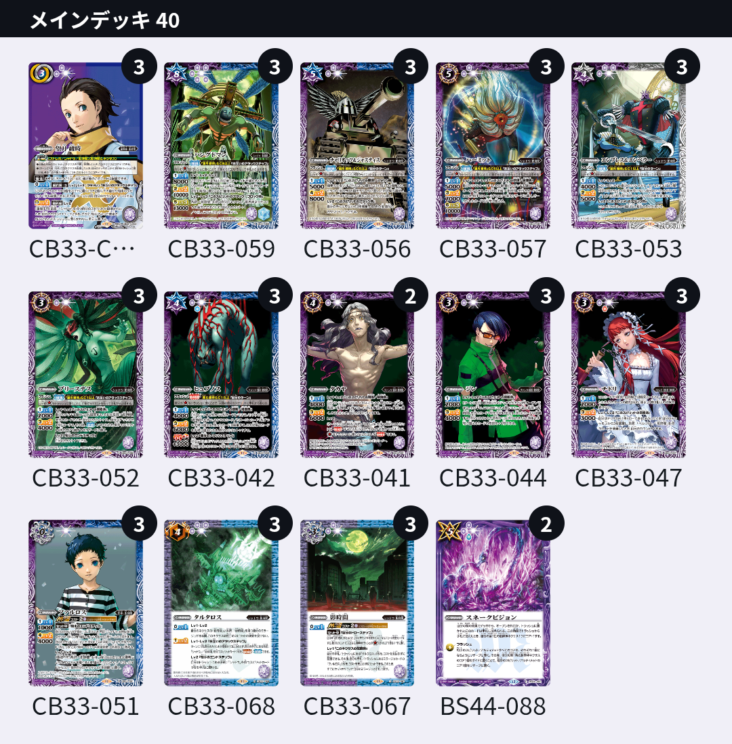Open the CB33-053 card thumbnail
This screenshot has height=744, width=732.
628,146
